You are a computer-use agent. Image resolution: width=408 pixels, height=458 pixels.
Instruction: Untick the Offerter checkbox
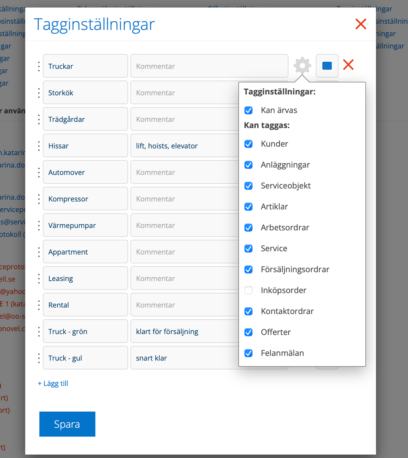(x=249, y=332)
